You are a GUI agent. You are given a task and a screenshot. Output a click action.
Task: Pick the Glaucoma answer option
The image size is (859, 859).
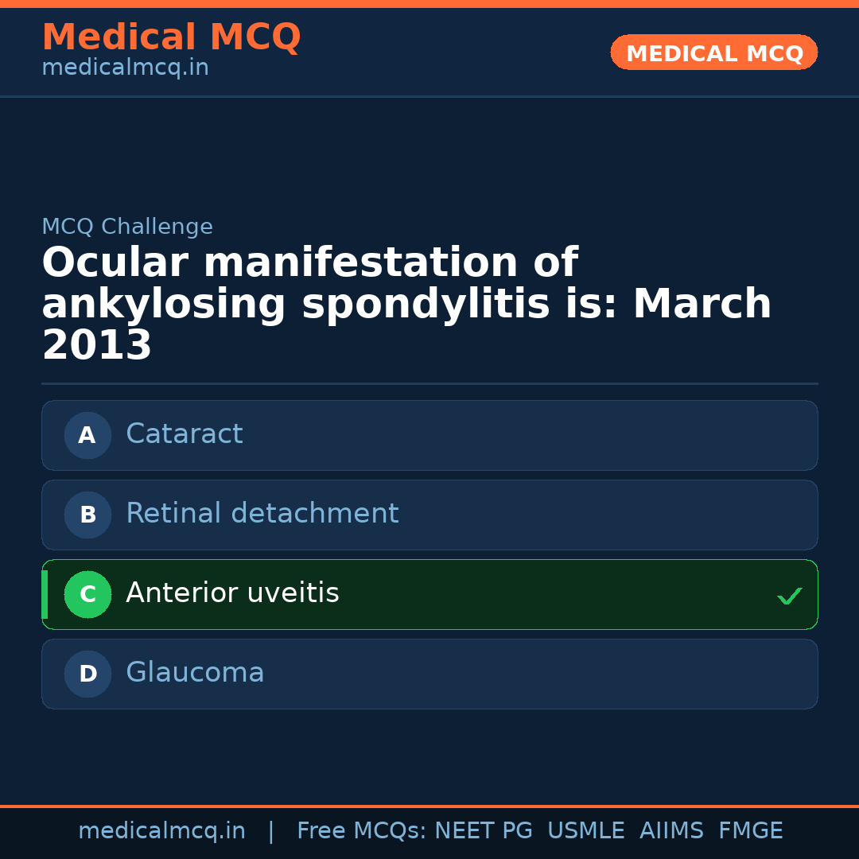(x=429, y=674)
